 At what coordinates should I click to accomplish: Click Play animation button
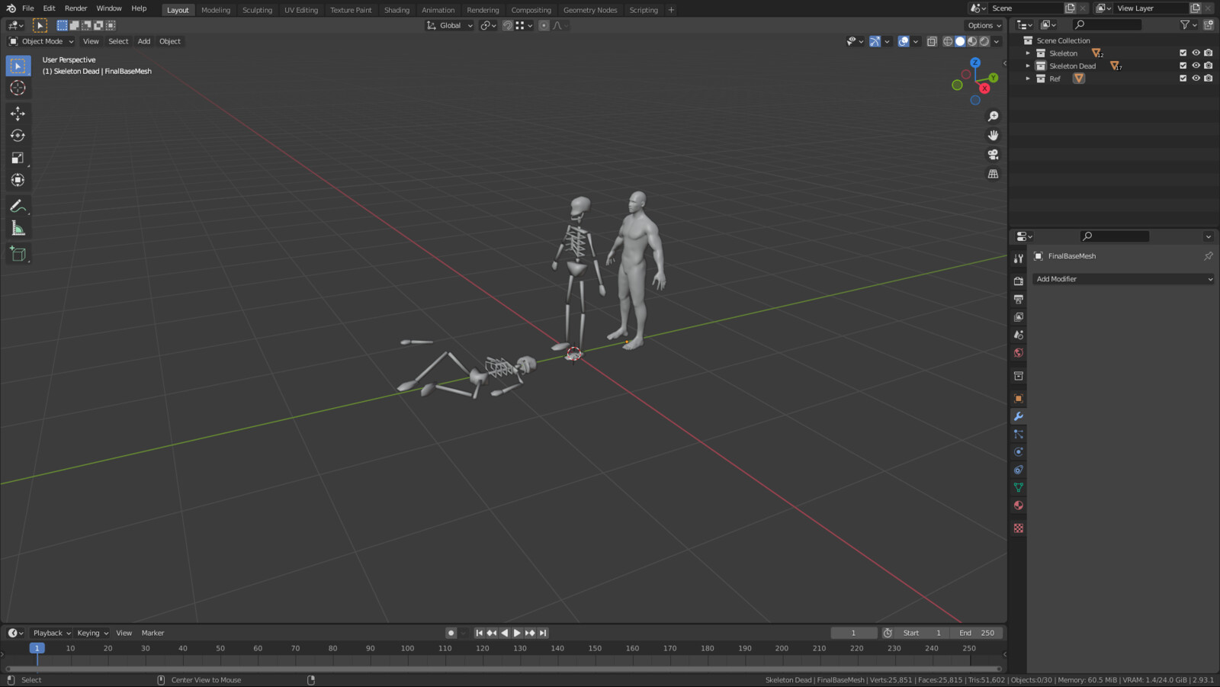tap(517, 633)
